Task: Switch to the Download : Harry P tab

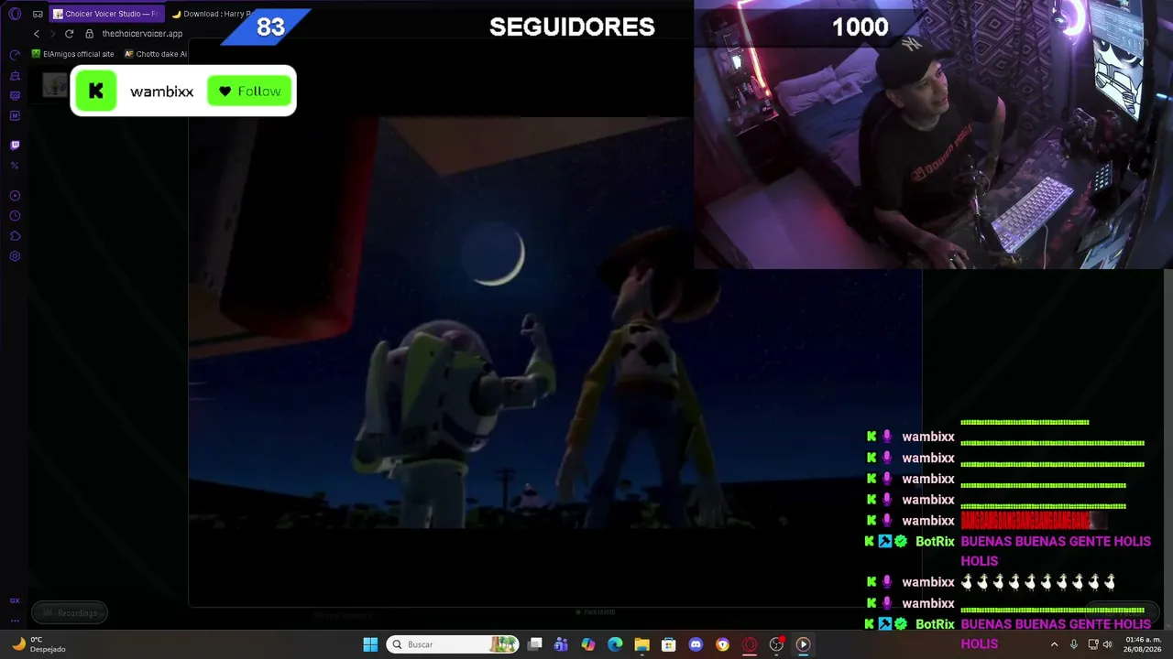Action: click(x=211, y=14)
